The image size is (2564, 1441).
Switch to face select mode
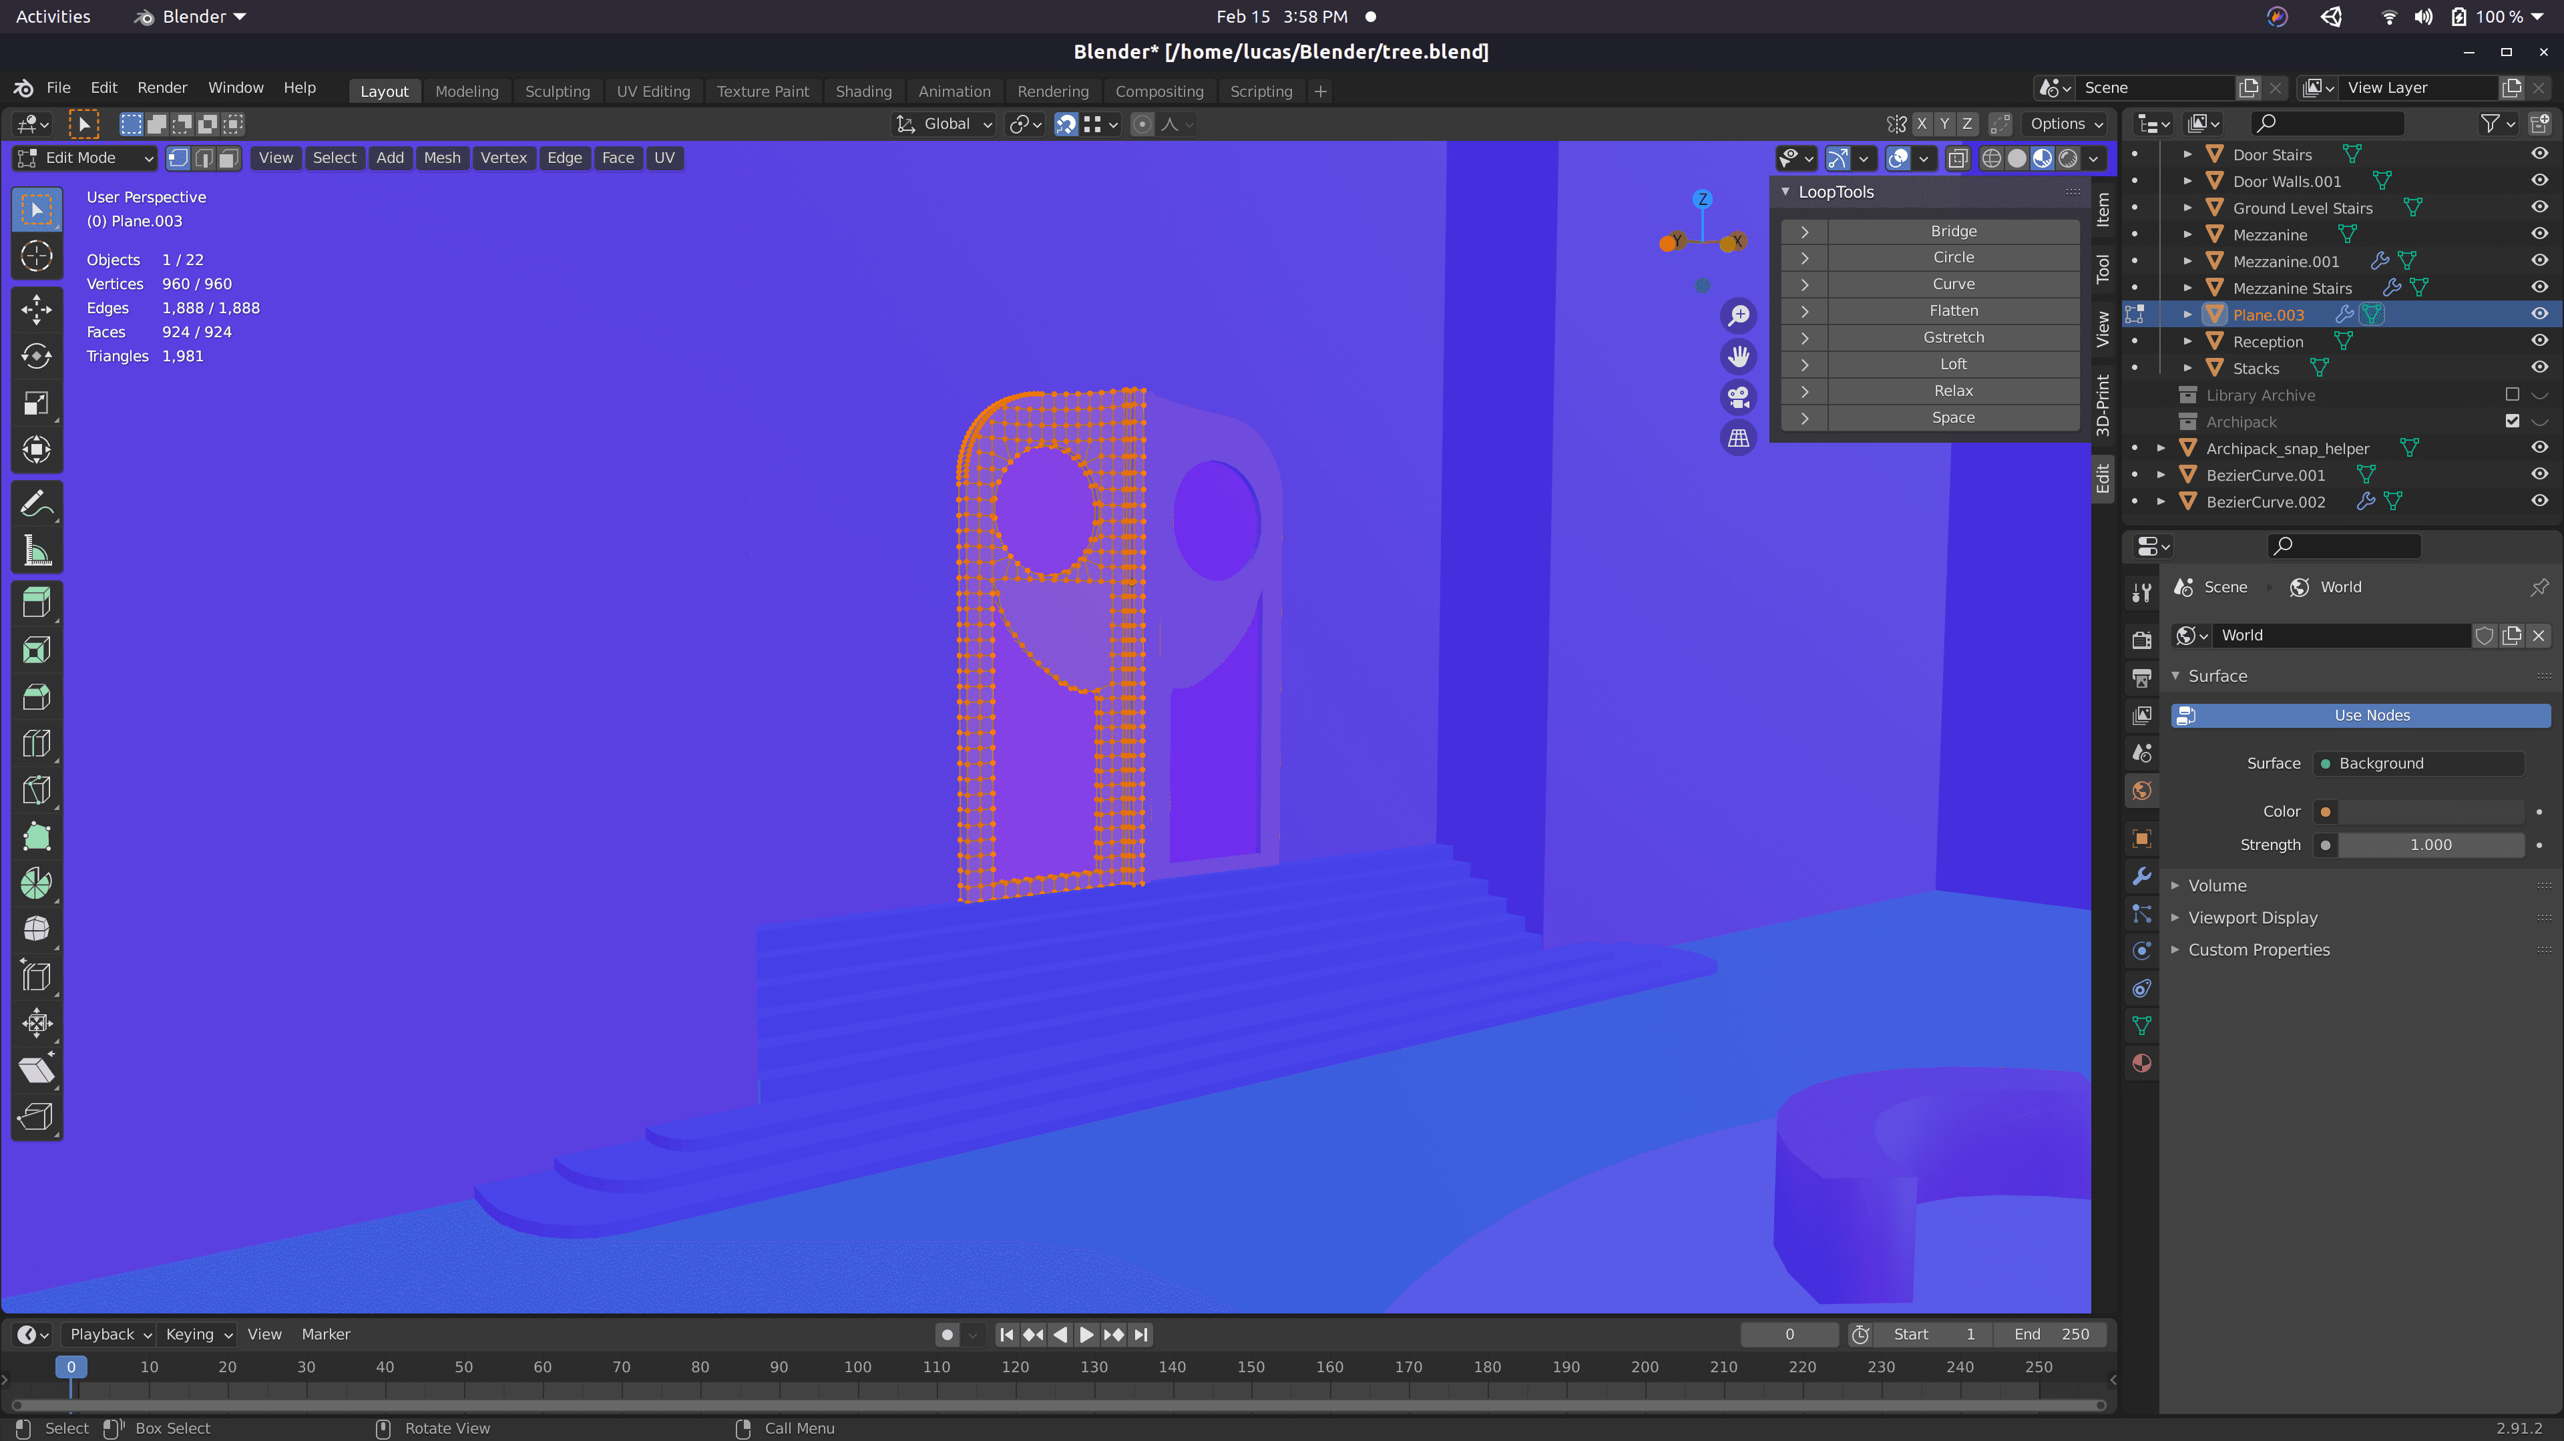click(x=229, y=158)
